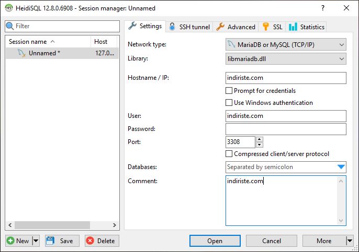The height and width of the screenshot is (252, 359).
Task: Click the More button
Action: 324,241
